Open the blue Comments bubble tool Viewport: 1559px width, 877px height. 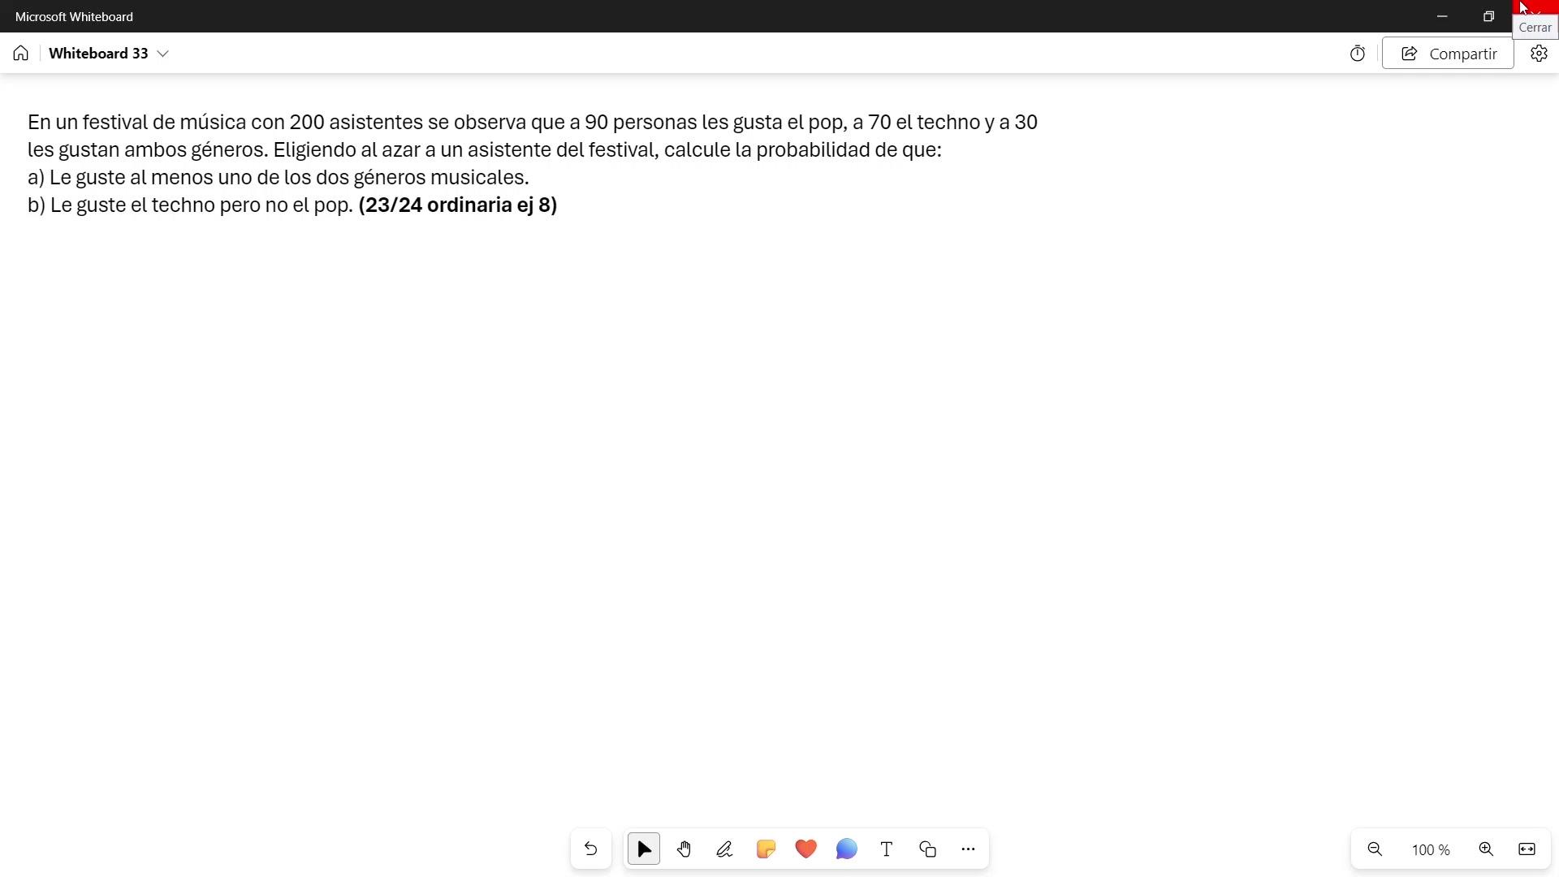(846, 849)
